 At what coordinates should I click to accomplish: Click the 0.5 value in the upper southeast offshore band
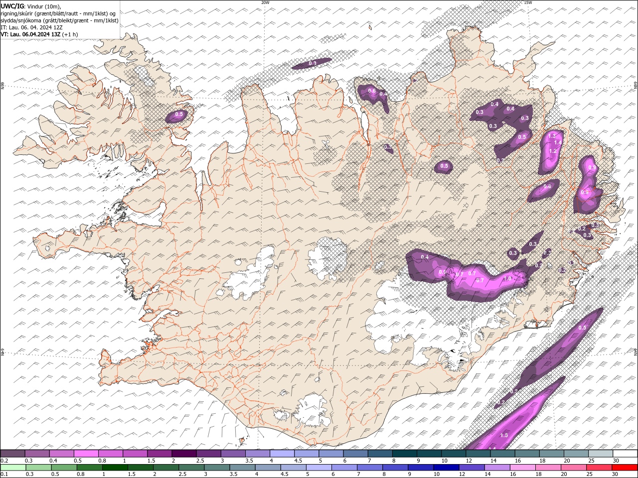click(x=582, y=328)
